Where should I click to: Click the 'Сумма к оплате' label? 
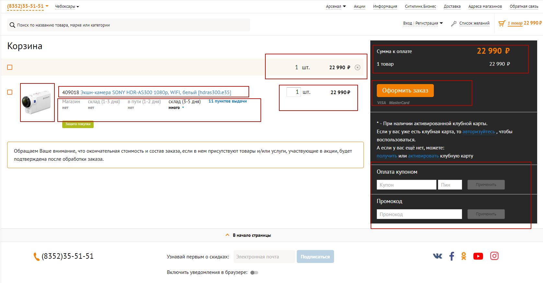coord(394,51)
